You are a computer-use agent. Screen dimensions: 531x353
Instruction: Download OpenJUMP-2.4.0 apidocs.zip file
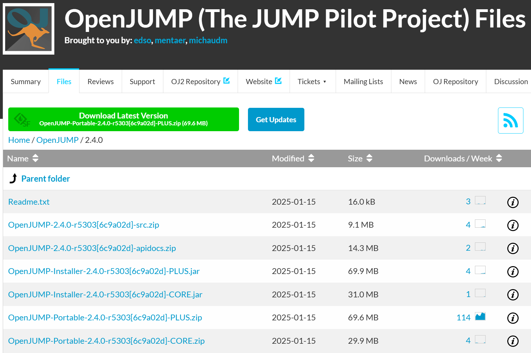(92, 248)
